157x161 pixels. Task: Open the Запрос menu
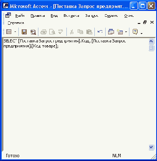(x=92, y=16)
